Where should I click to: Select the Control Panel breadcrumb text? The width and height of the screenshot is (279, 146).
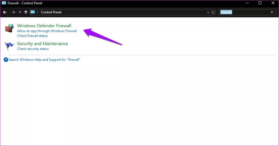click(51, 12)
